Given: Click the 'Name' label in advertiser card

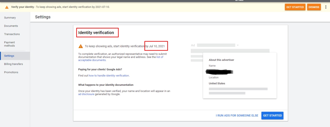Looking at the screenshot, I should (x=212, y=66).
